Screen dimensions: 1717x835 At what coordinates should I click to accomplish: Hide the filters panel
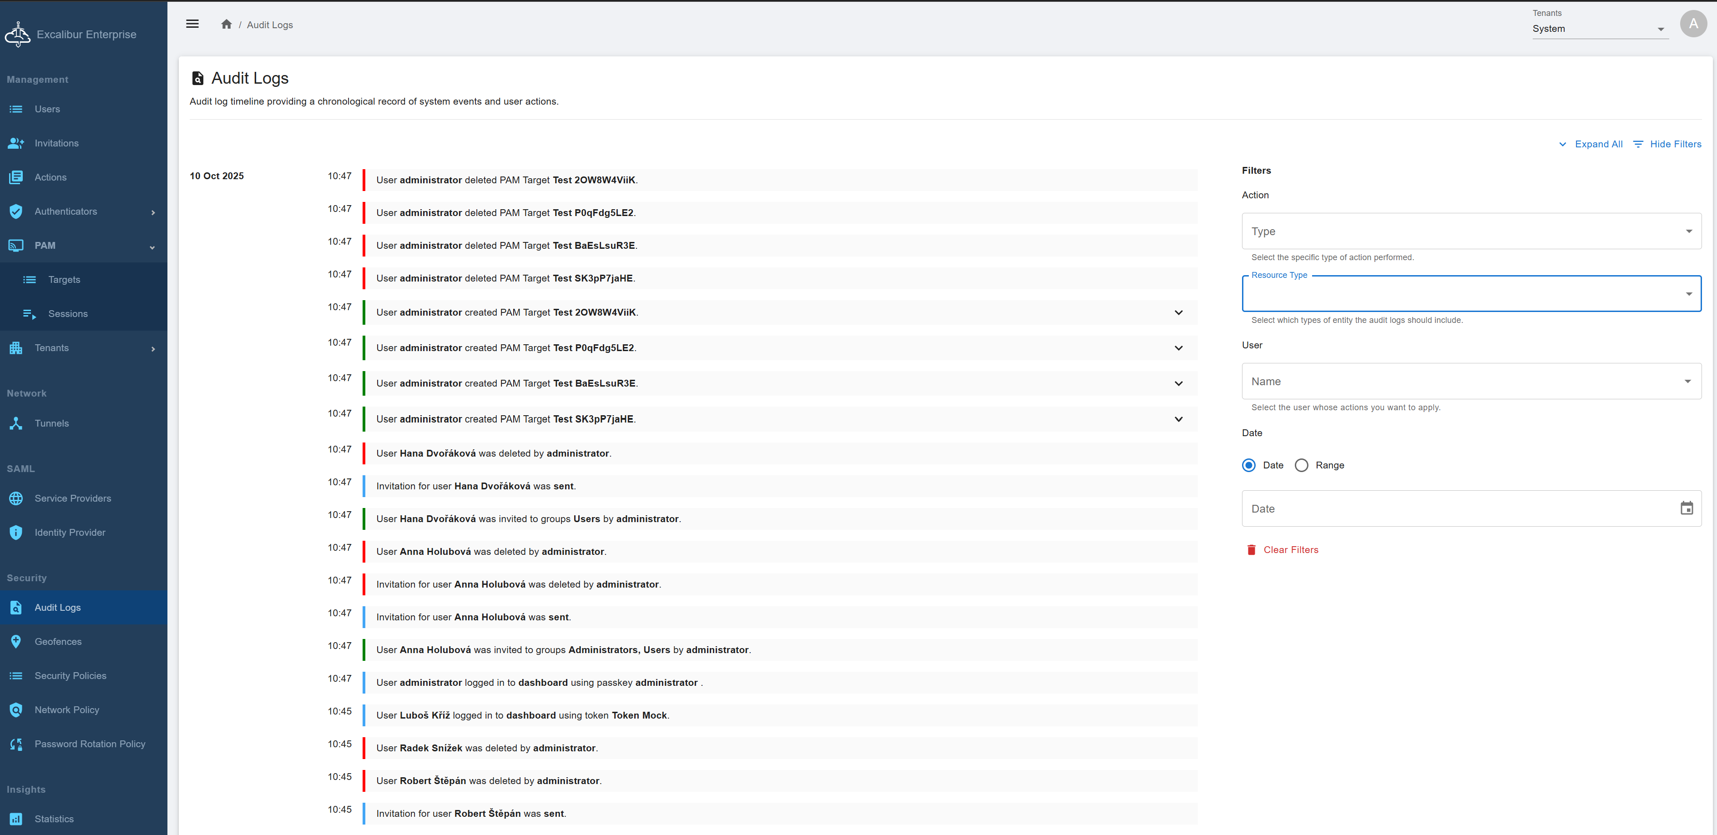(1667, 144)
